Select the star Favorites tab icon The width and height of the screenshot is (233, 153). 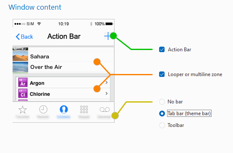23,110
